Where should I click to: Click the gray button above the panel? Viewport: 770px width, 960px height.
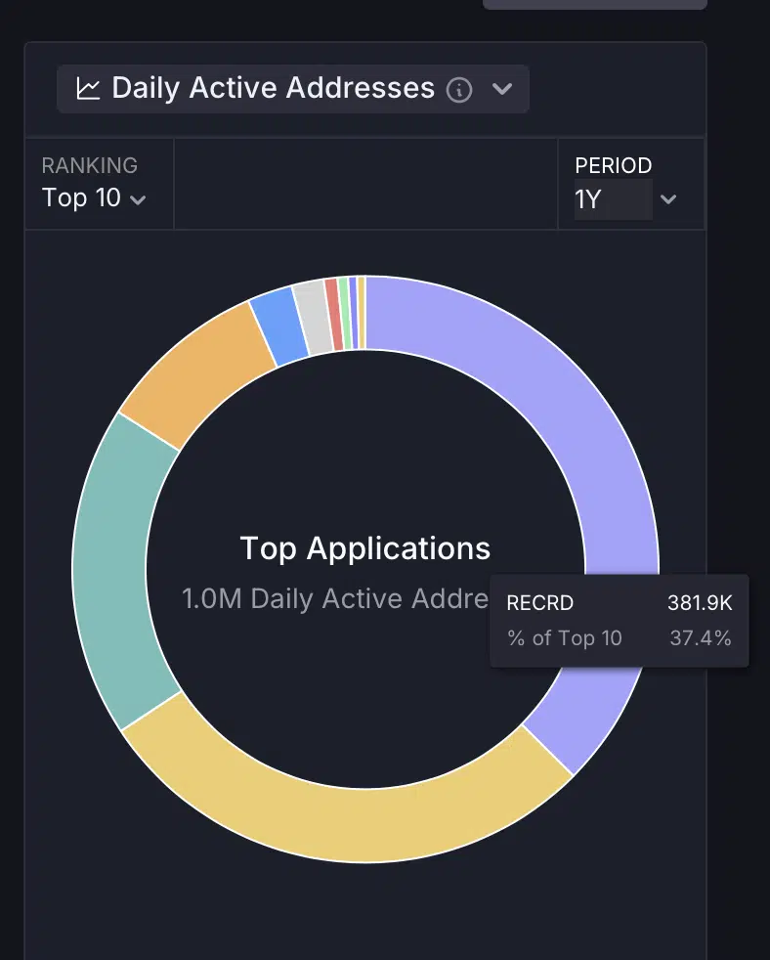(x=594, y=4)
